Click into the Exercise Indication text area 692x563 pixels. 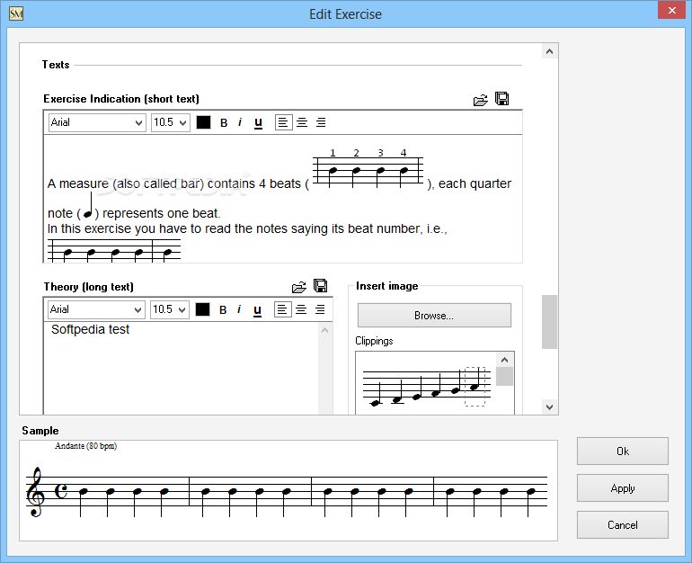coord(283,199)
